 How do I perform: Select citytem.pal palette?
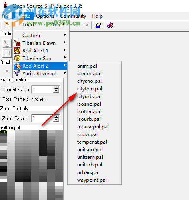click(x=94, y=89)
